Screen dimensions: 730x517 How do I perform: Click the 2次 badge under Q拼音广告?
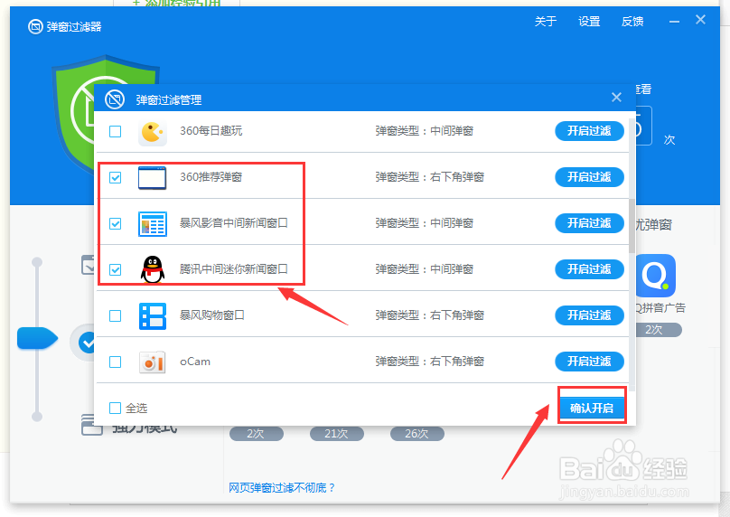[x=657, y=330]
